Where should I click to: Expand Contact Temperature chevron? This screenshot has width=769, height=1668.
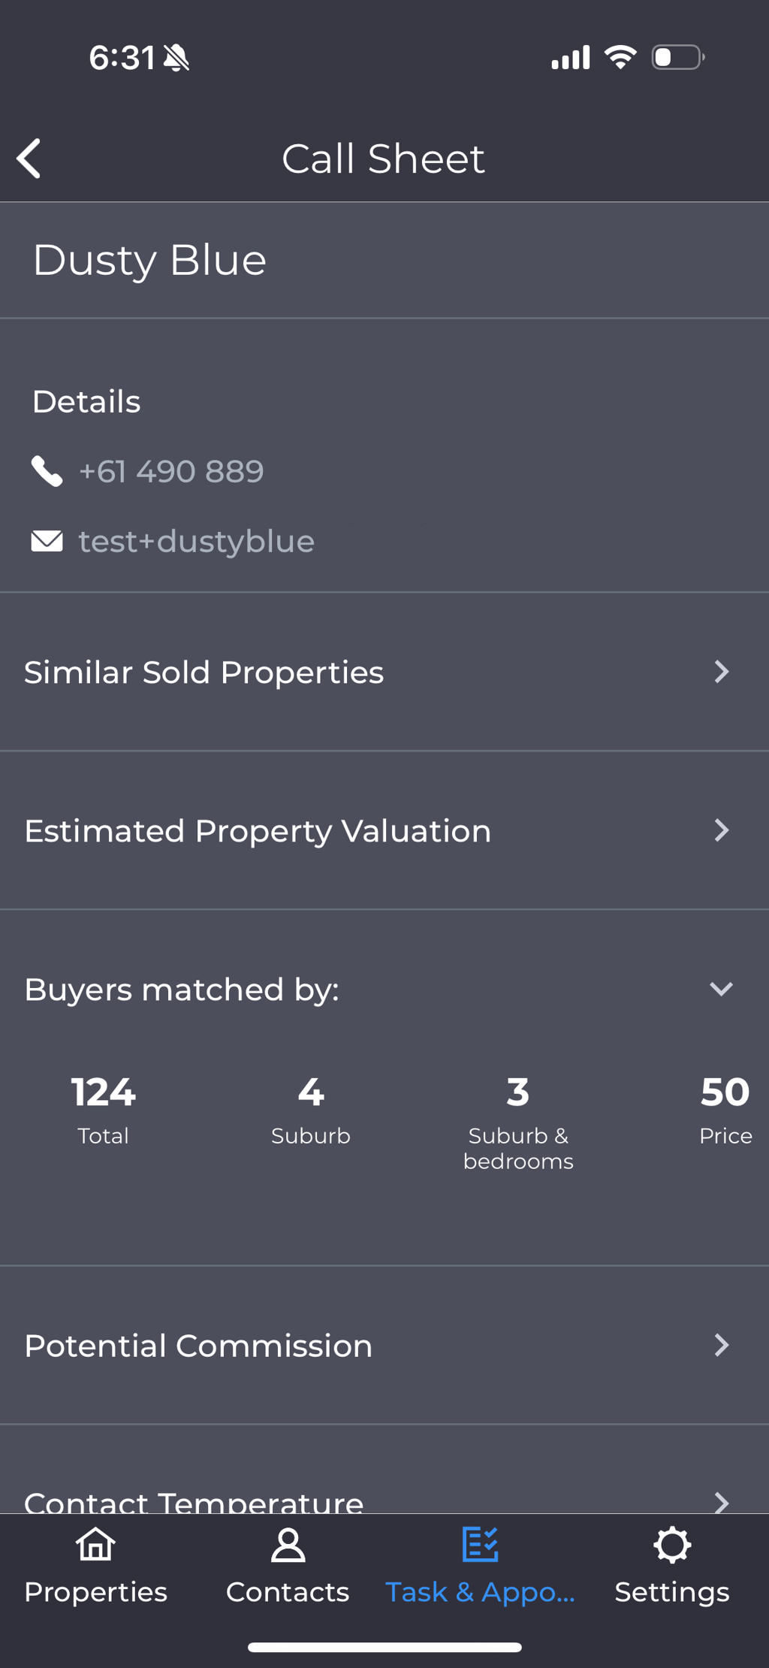coord(722,1502)
